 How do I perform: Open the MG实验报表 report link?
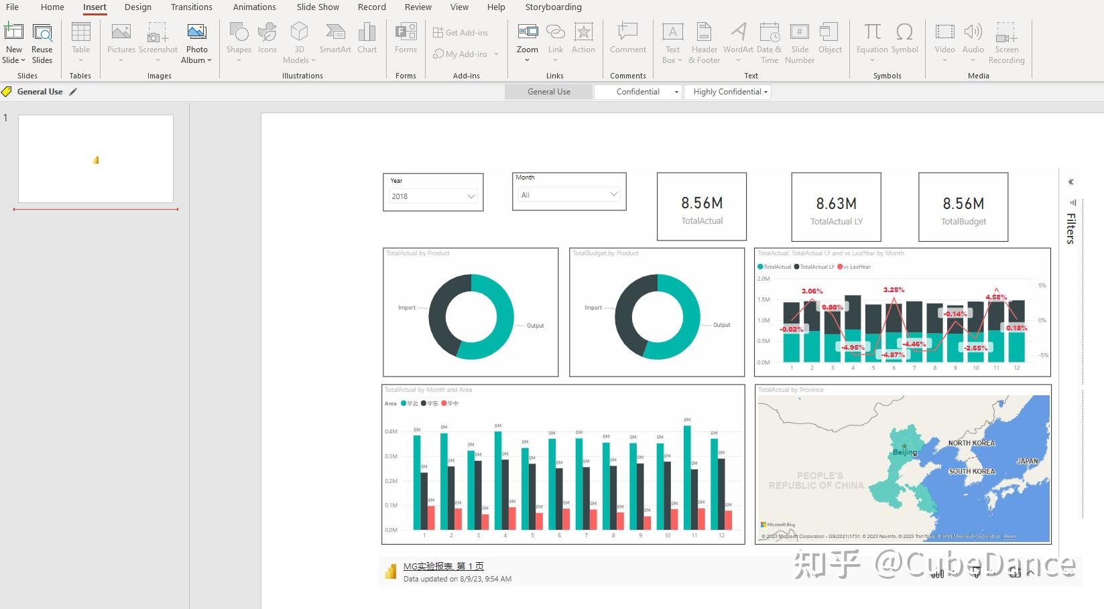pyautogui.click(x=442, y=566)
